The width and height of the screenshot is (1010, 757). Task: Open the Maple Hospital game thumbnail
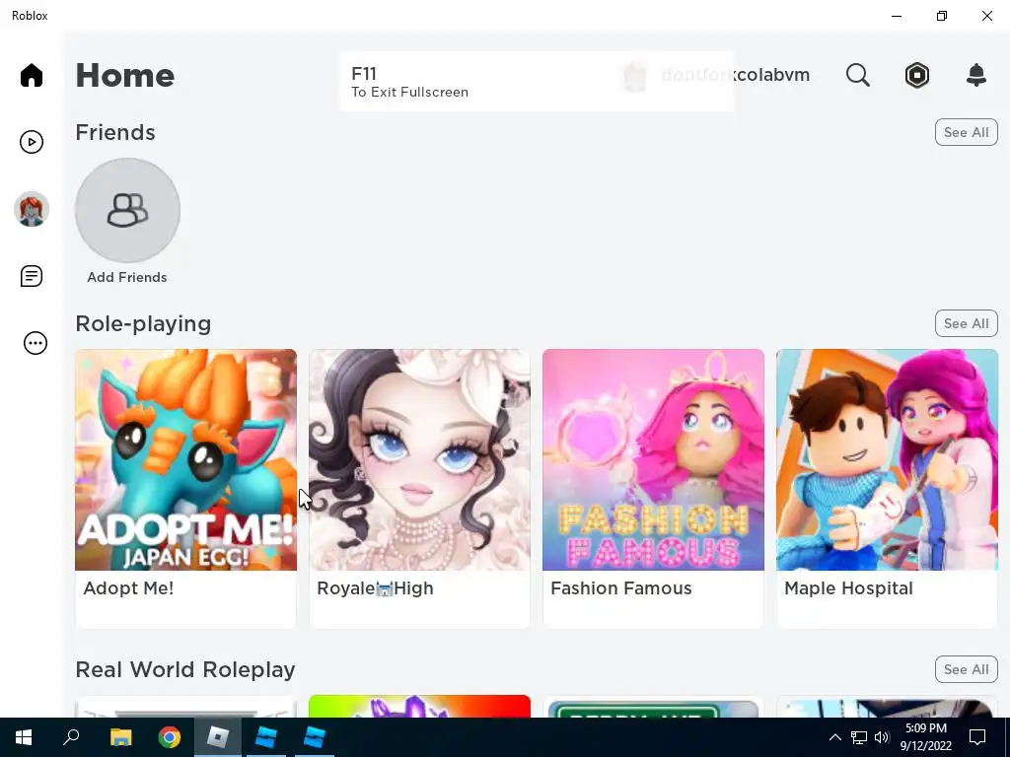coord(887,459)
